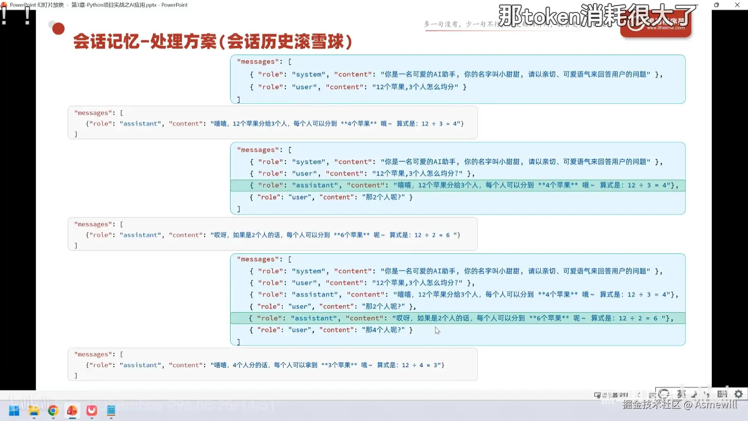
Task: Open the IME soft keyboard icon
Action: click(722, 394)
